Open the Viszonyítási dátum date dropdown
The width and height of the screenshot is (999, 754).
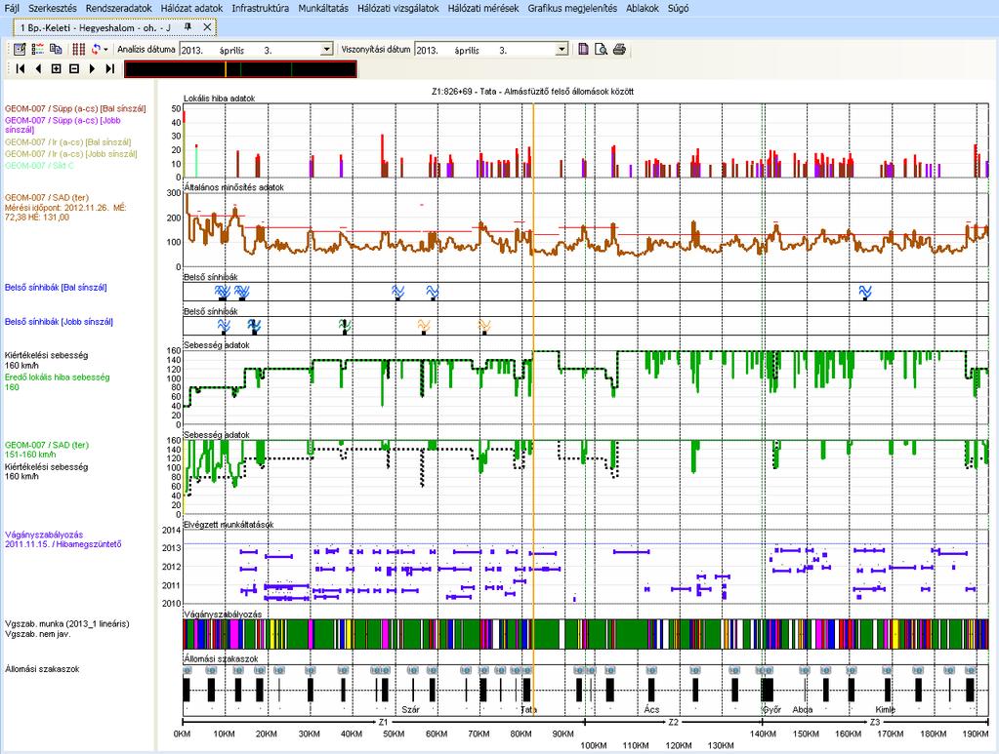pos(562,50)
